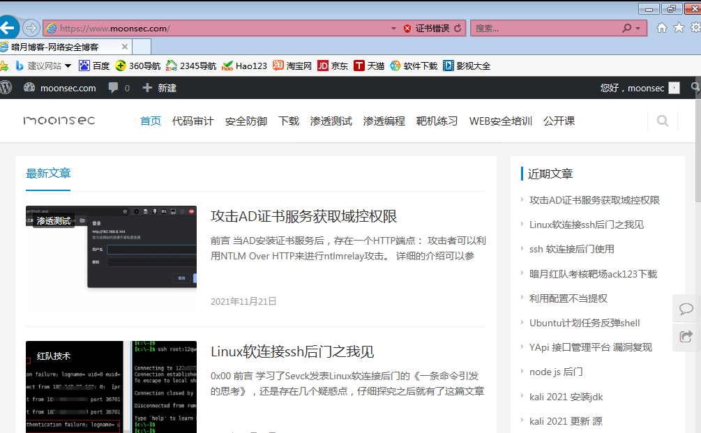Open the 360导航 bookmark
The width and height of the screenshot is (701, 433).
[137, 66]
